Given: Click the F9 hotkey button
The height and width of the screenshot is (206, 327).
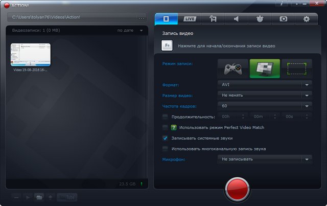Looking at the screenshot, I should click(x=167, y=46).
